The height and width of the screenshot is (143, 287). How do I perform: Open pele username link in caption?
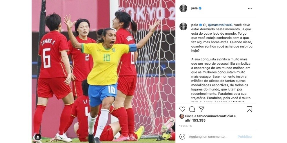pyautogui.click(x=195, y=25)
